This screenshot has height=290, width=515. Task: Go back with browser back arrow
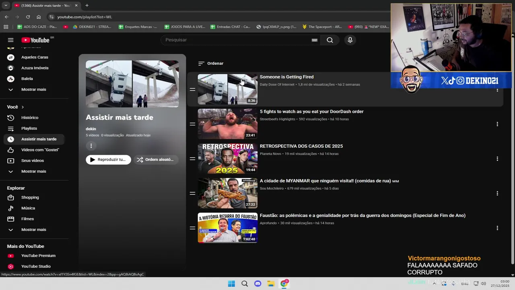tap(6, 17)
